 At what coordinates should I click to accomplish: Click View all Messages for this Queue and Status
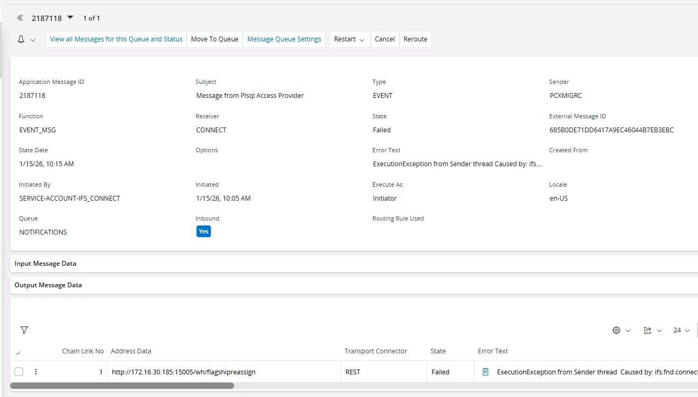pyautogui.click(x=116, y=39)
